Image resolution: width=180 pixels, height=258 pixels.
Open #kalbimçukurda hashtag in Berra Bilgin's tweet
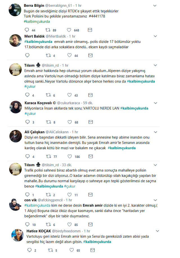point(37,21)
